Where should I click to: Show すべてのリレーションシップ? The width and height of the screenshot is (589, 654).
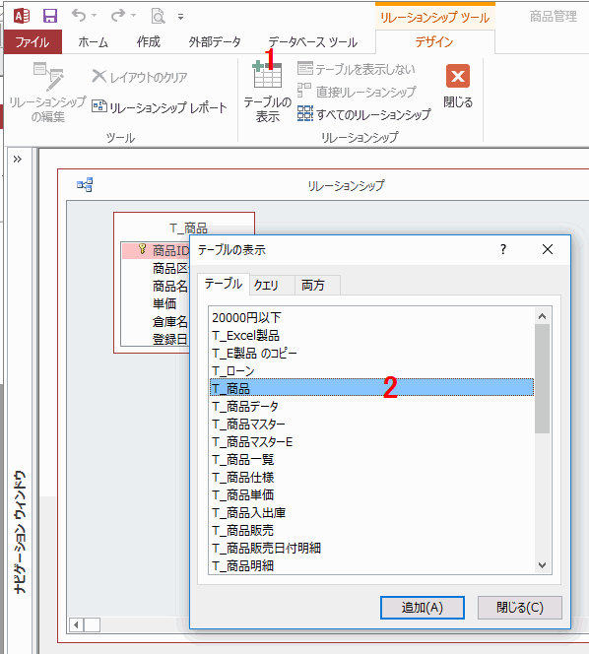[364, 114]
